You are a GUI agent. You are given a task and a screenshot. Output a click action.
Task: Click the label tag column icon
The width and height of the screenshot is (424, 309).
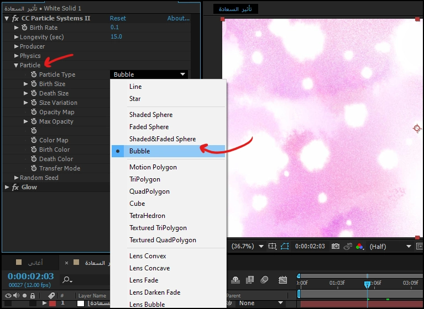pyautogui.click(x=51, y=296)
